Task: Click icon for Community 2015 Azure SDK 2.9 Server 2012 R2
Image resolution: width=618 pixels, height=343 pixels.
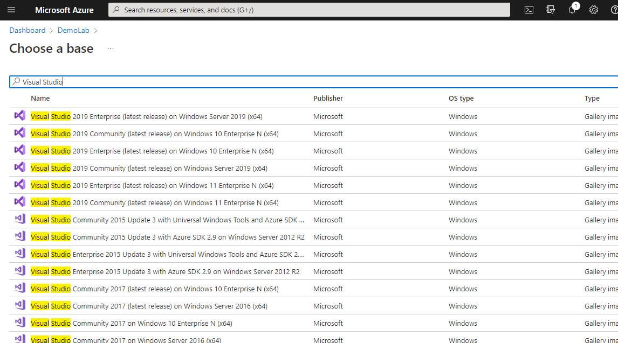Action: pyautogui.click(x=20, y=236)
